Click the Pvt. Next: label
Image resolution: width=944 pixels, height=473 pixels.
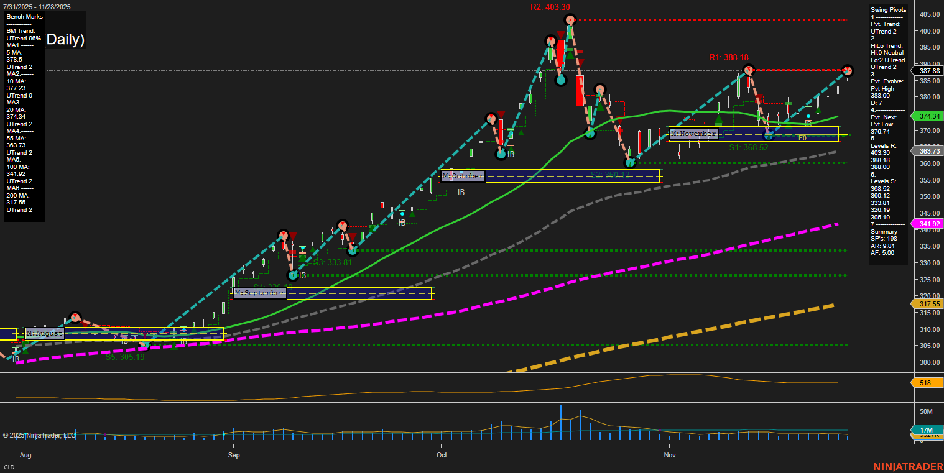click(x=886, y=117)
